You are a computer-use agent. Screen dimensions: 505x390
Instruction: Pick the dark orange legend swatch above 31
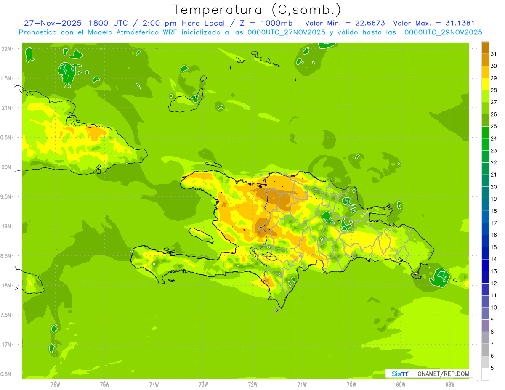[485, 48]
